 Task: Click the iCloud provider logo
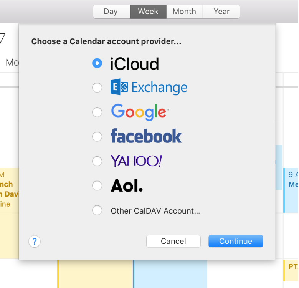134,64
